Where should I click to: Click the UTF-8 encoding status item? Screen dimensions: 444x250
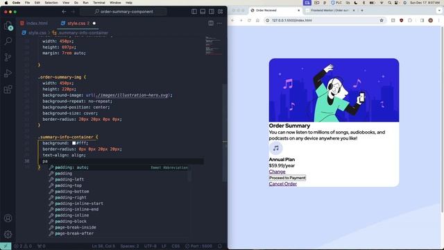pyautogui.click(x=150, y=246)
